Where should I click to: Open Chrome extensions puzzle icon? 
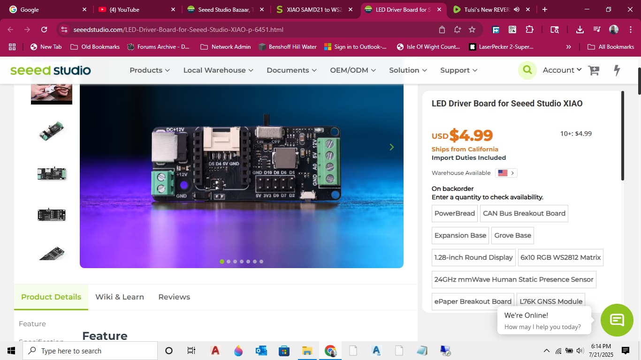pyautogui.click(x=529, y=30)
